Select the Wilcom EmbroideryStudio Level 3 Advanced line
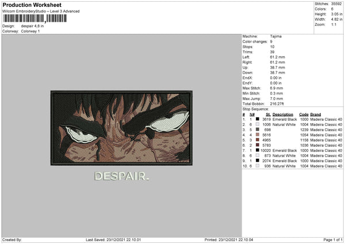Viewport: 345px width, 244px height. point(41,12)
